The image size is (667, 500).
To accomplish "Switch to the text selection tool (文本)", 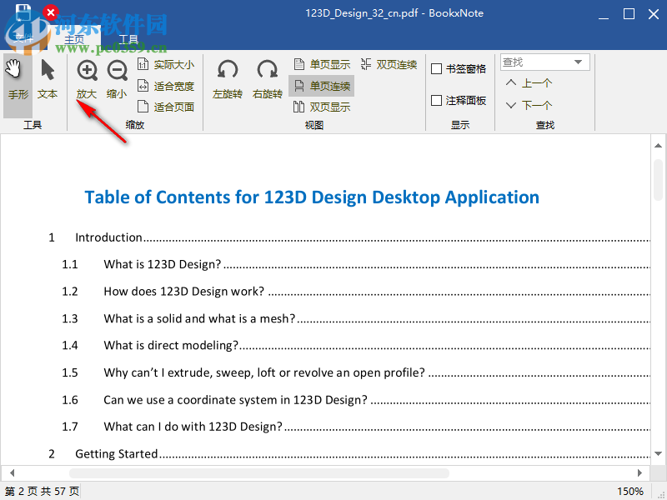I will pos(48,79).
